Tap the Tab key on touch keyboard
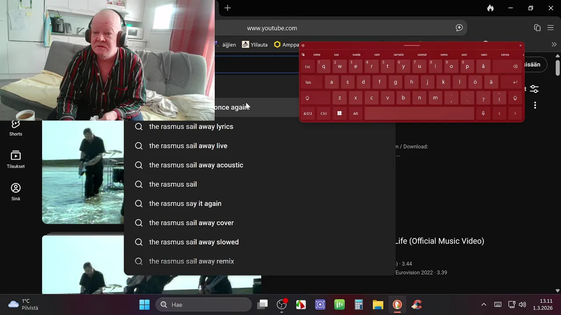The height and width of the screenshot is (315, 561). 312,82
